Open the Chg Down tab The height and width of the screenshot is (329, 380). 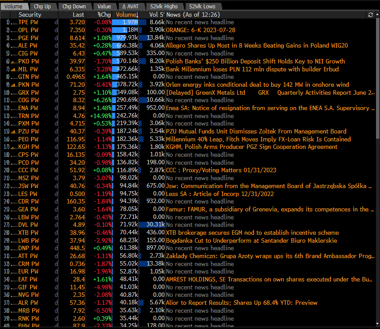click(x=74, y=6)
